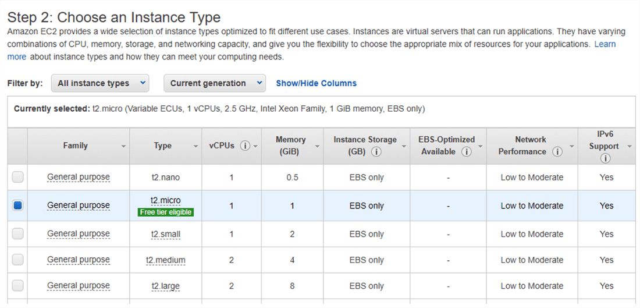Click the Instance Storage info icon
This screenshot has height=308, width=640.
click(376, 152)
